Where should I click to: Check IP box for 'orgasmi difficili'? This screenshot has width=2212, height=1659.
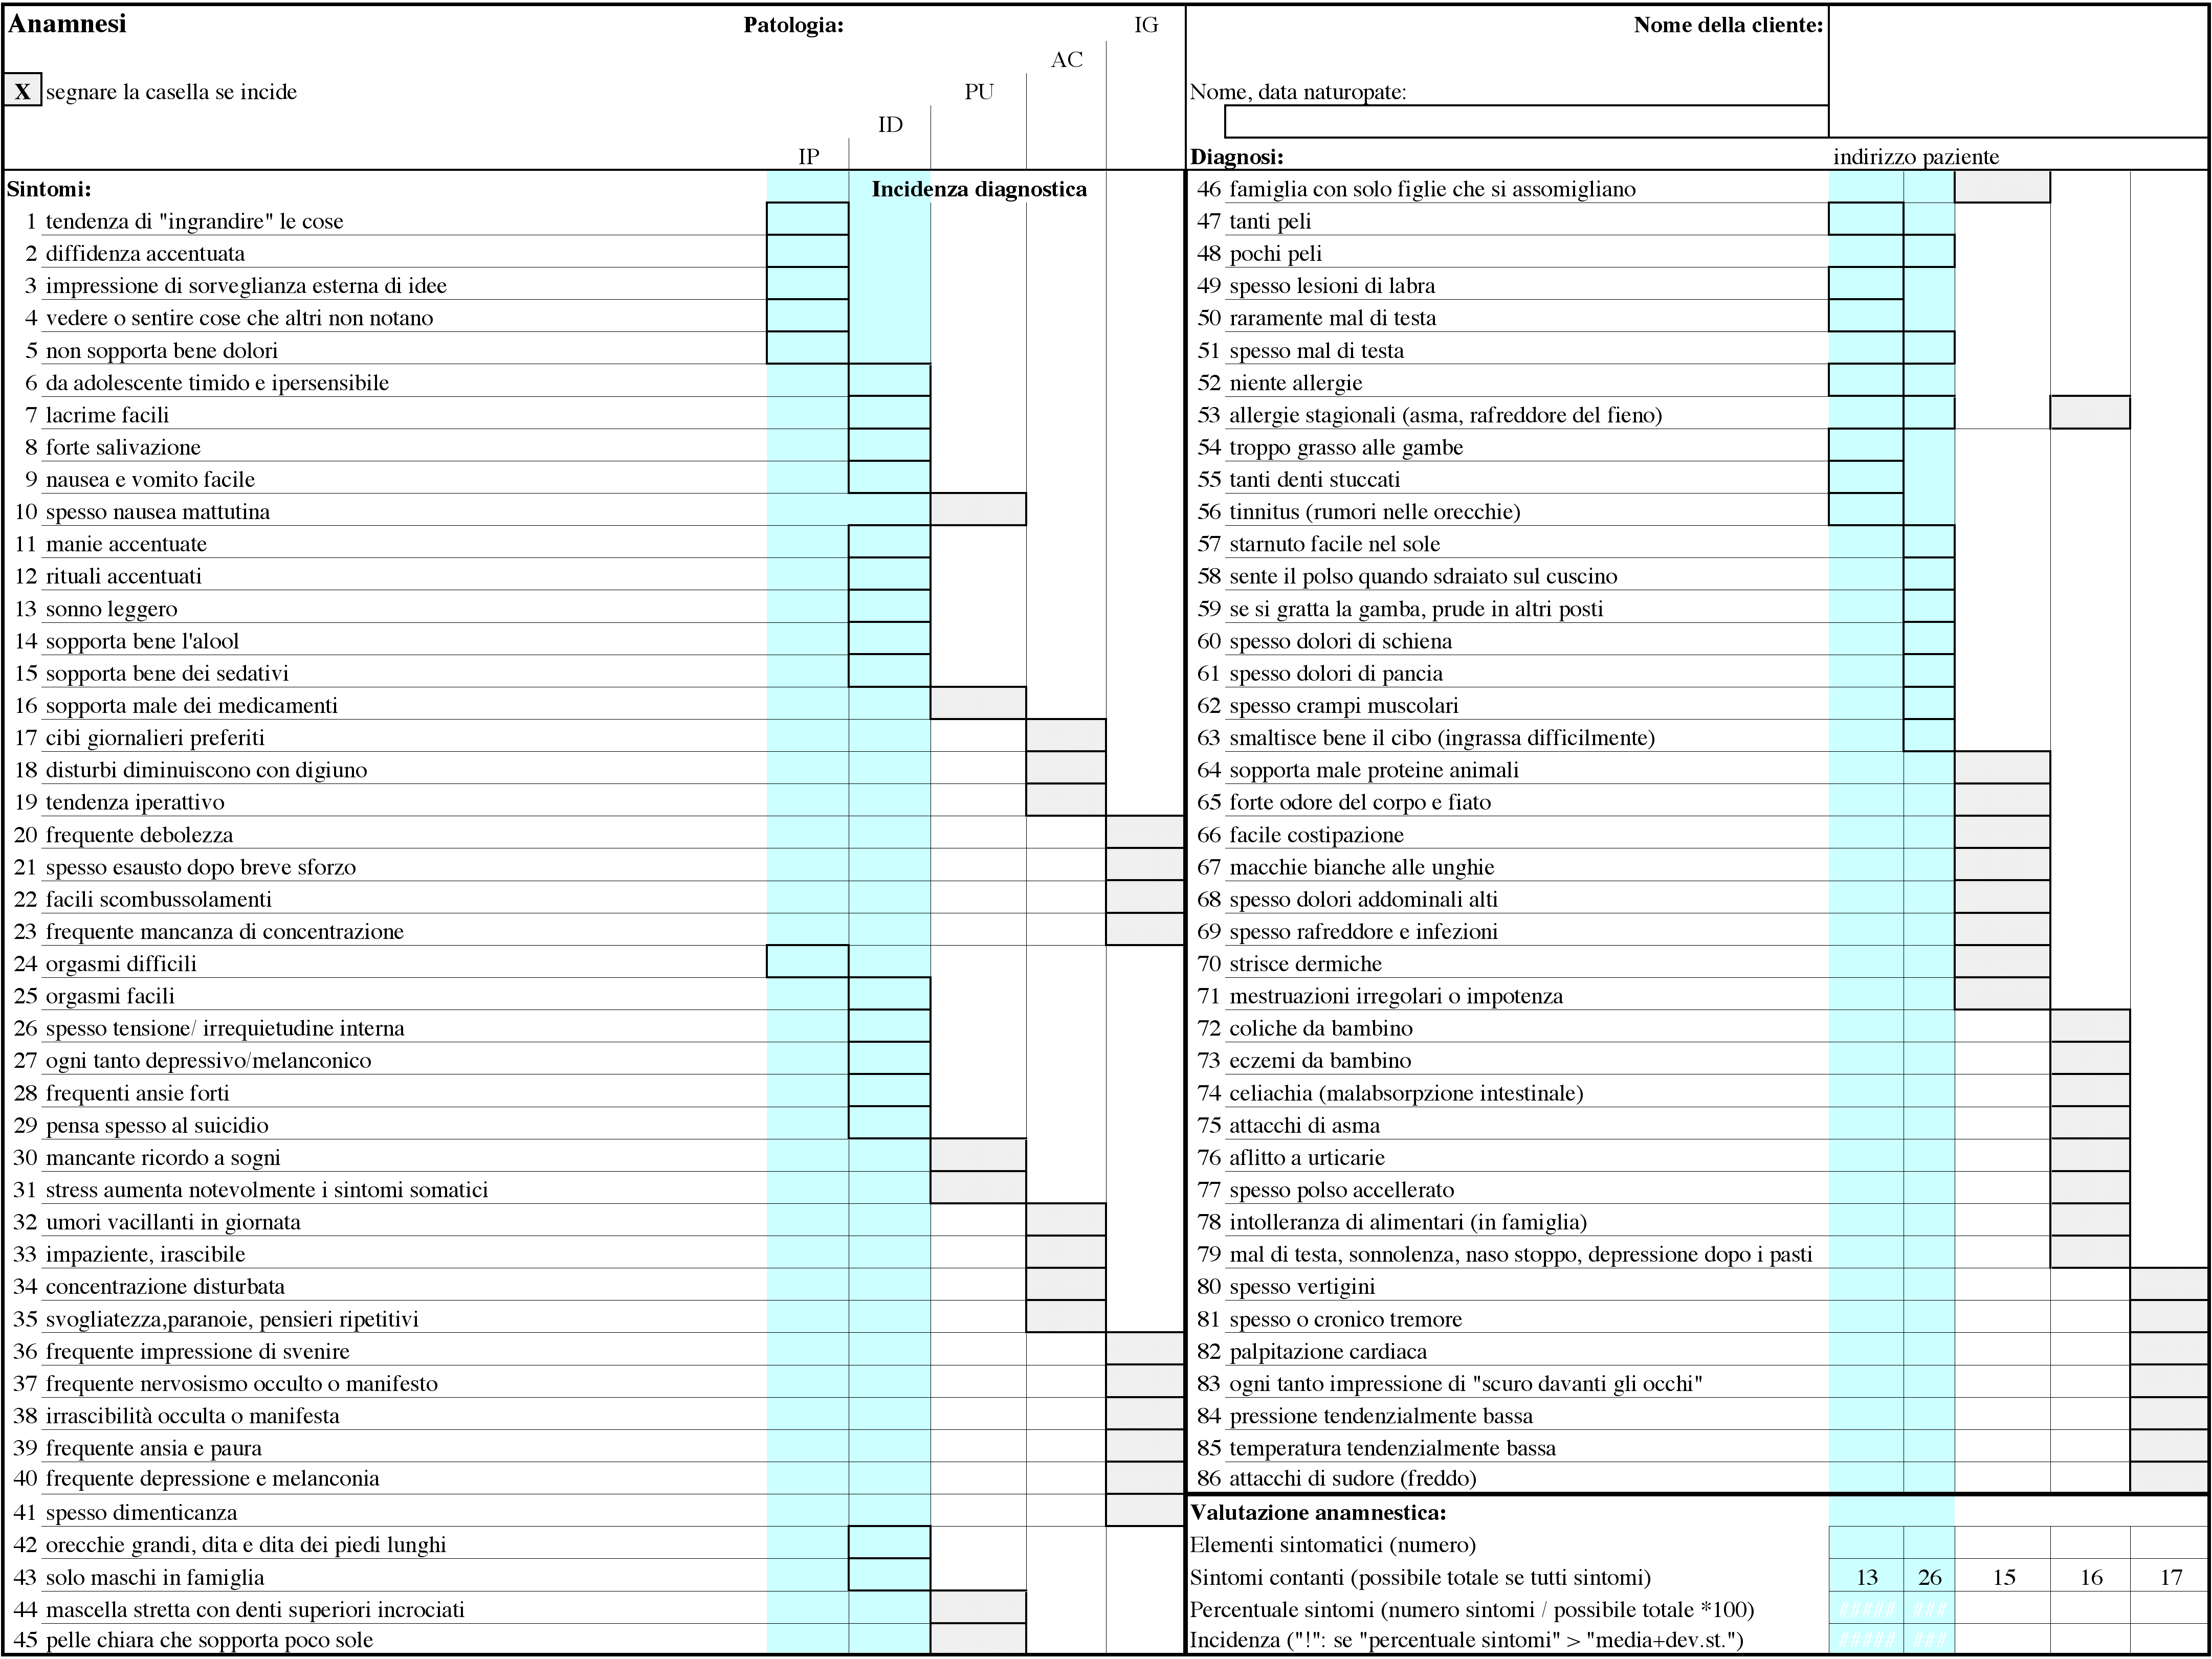807,962
